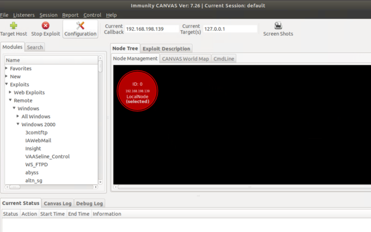Click the module list scroll-up arrow
371x232 pixels.
[100, 58]
